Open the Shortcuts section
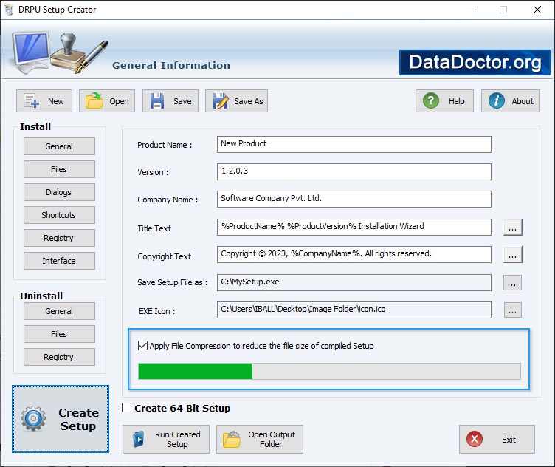 (x=59, y=215)
